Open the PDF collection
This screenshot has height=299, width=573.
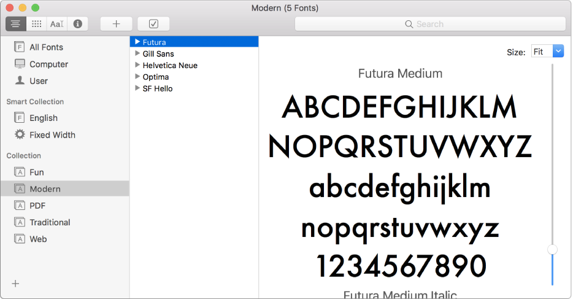click(x=64, y=206)
